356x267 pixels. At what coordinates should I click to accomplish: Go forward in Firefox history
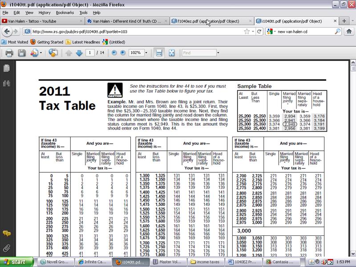(16, 32)
